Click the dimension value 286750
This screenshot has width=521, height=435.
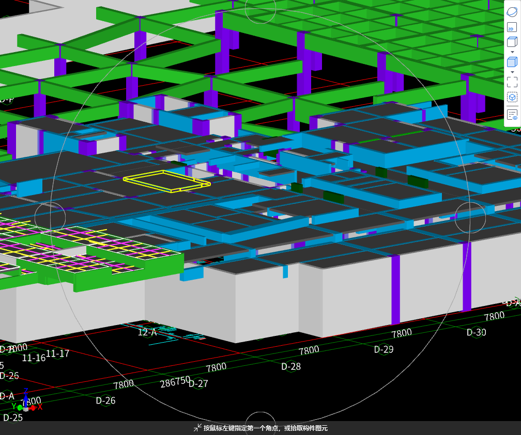tap(175, 382)
